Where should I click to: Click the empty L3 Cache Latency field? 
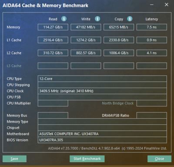152,66
